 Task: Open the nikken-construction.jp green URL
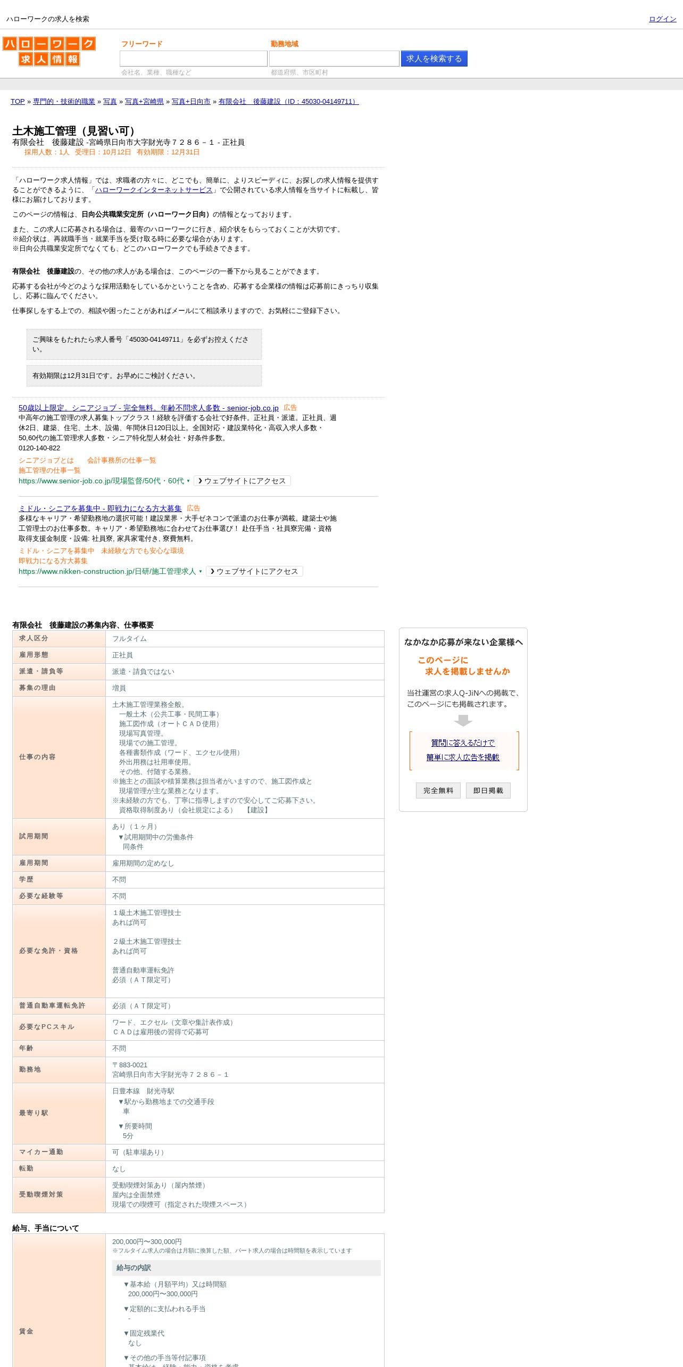tap(107, 571)
